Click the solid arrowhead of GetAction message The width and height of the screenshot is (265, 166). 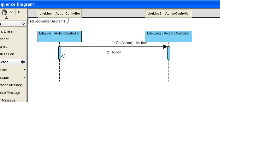click(x=165, y=46)
